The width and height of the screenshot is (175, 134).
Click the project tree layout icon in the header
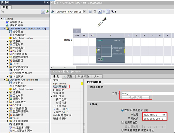44,3
